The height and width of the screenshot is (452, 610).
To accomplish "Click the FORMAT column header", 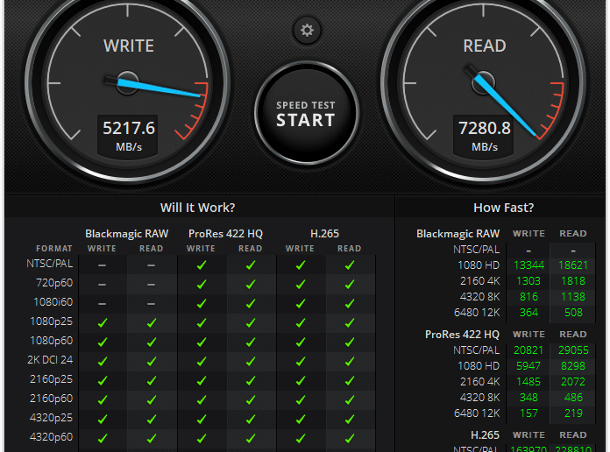I will tap(54, 249).
